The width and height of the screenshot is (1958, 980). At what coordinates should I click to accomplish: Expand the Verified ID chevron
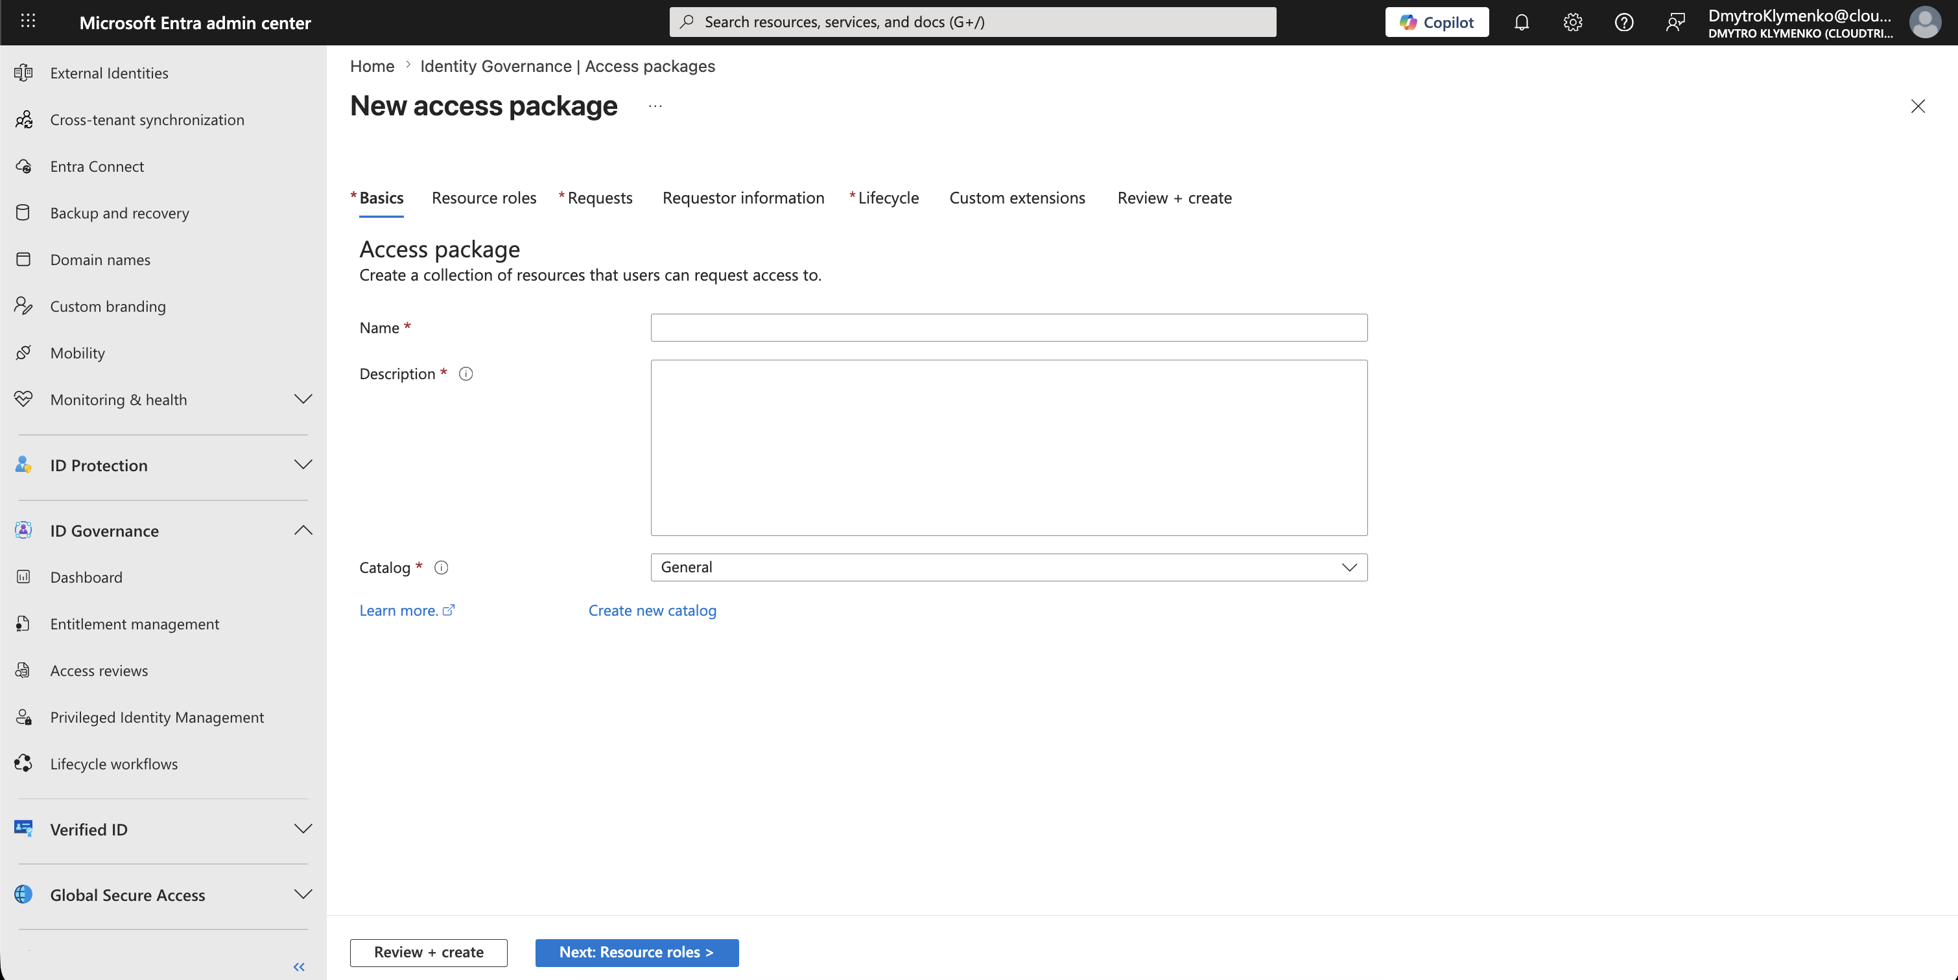[303, 829]
